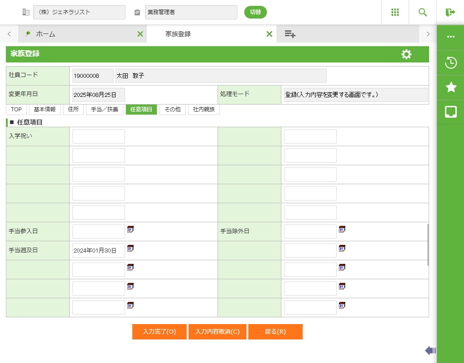Open calendar picker for 手当遡及日
Screen dimensions: 464x363
pyautogui.click(x=130, y=248)
